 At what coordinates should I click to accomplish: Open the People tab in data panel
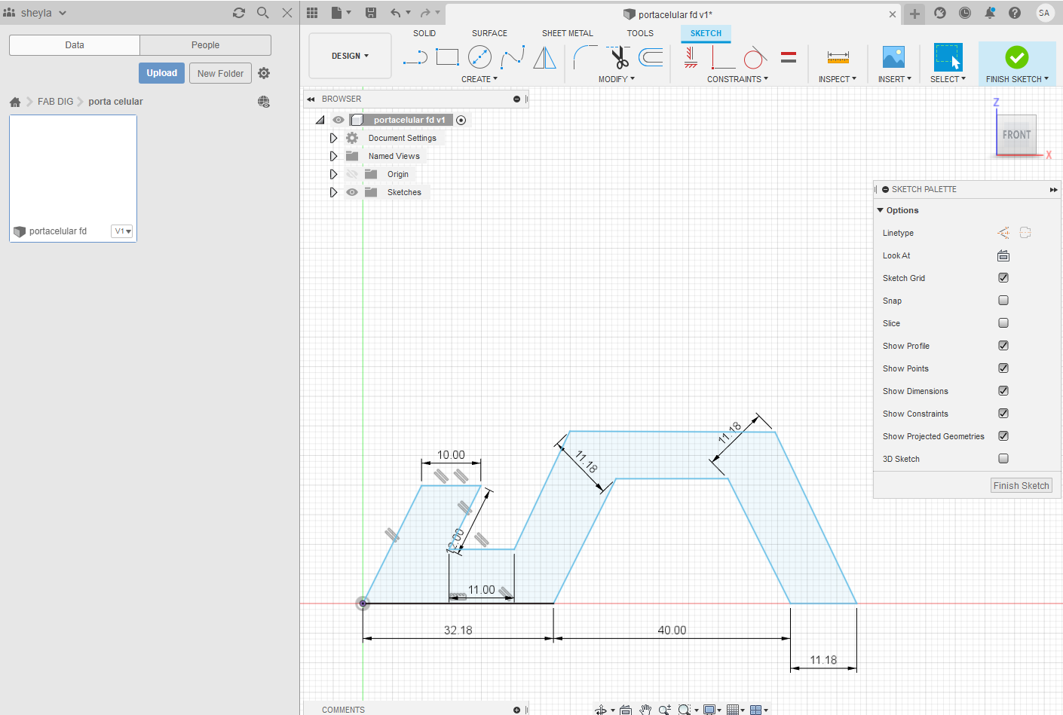(205, 45)
